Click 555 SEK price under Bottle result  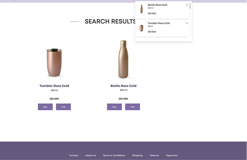[123, 99]
